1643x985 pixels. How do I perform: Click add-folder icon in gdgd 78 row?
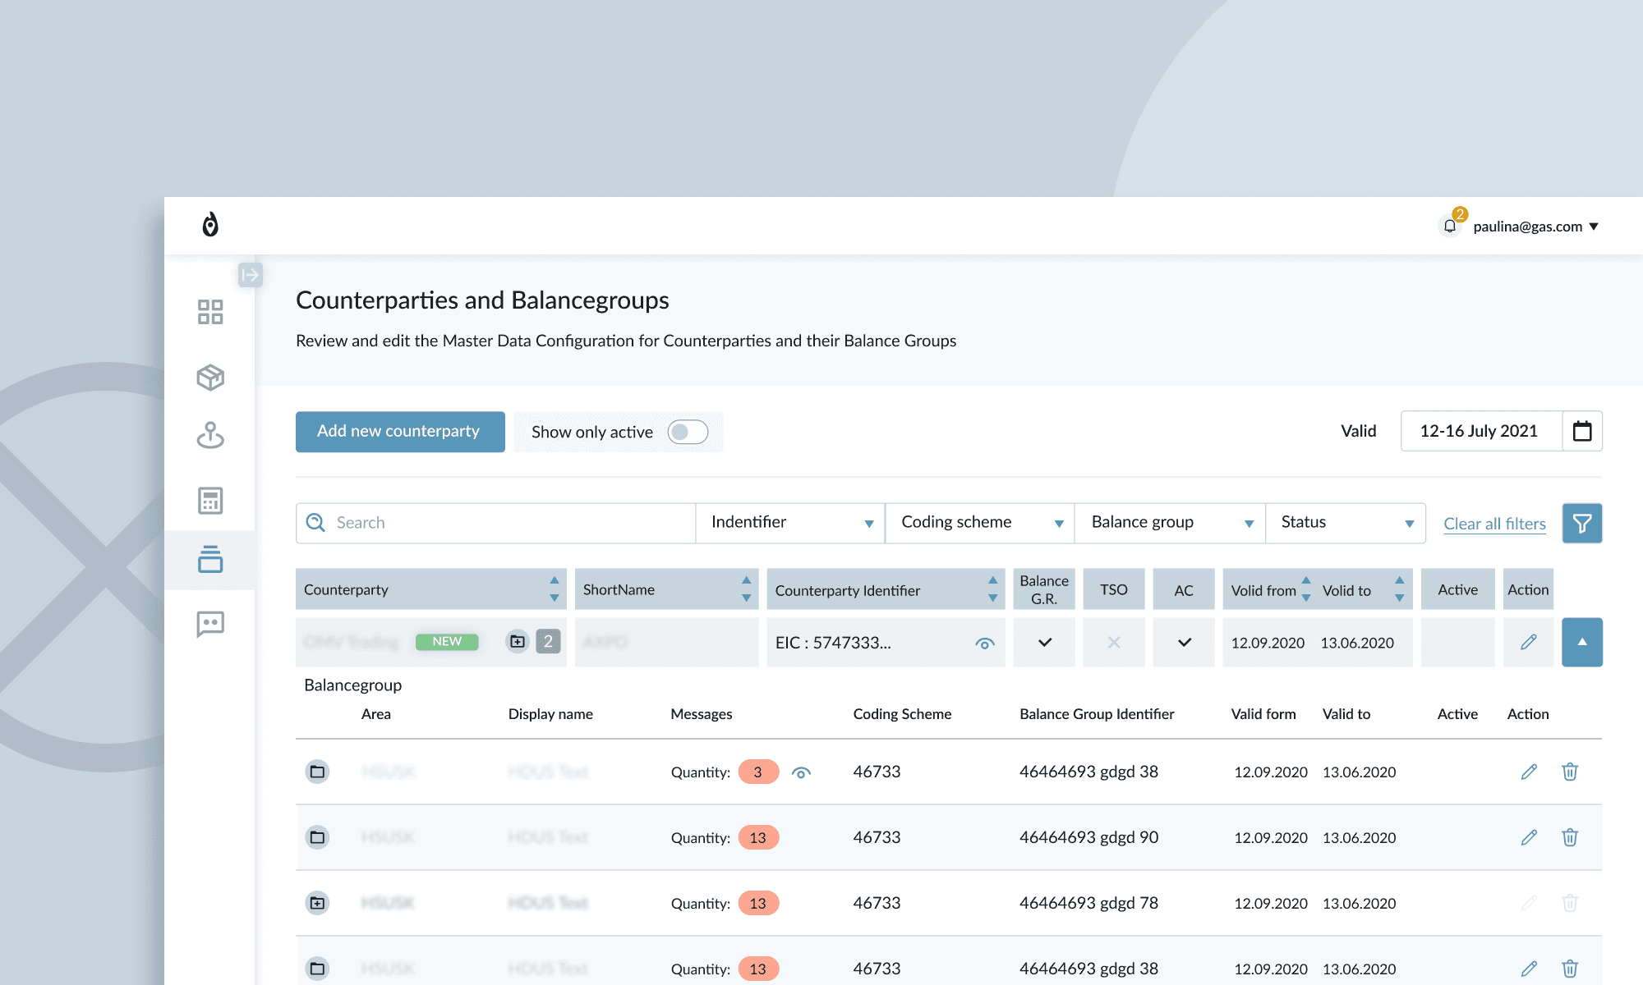coord(317,903)
